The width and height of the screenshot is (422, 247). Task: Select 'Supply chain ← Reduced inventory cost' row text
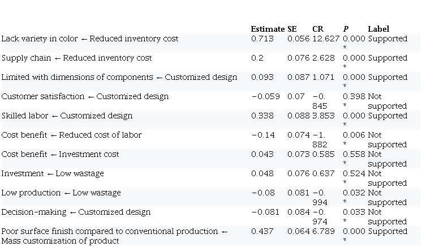click(76, 58)
